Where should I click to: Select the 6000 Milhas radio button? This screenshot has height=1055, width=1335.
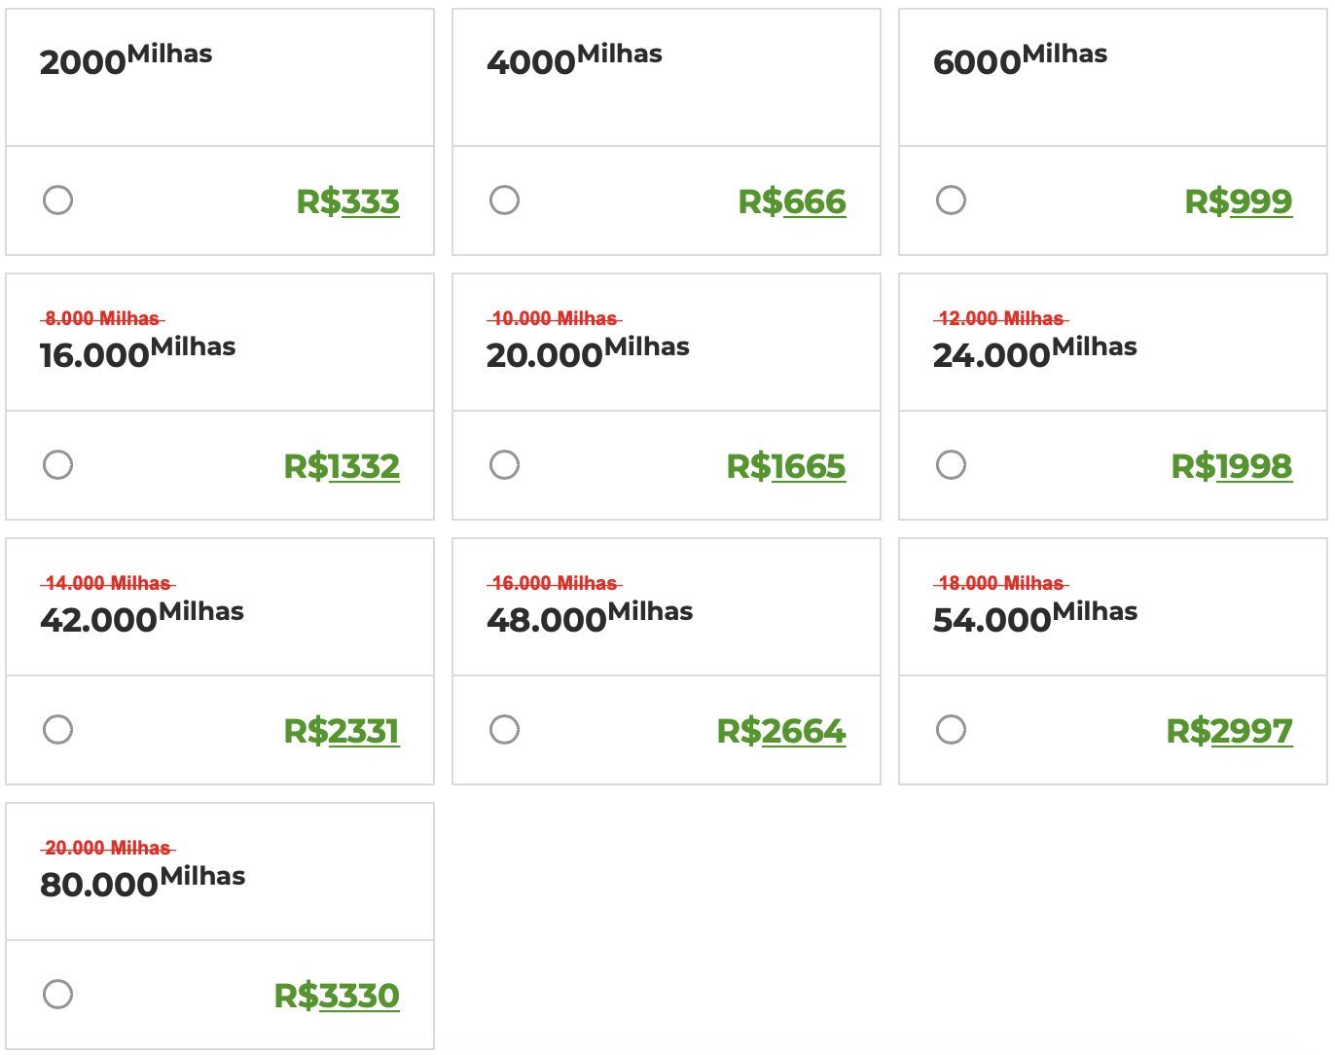pos(951,200)
